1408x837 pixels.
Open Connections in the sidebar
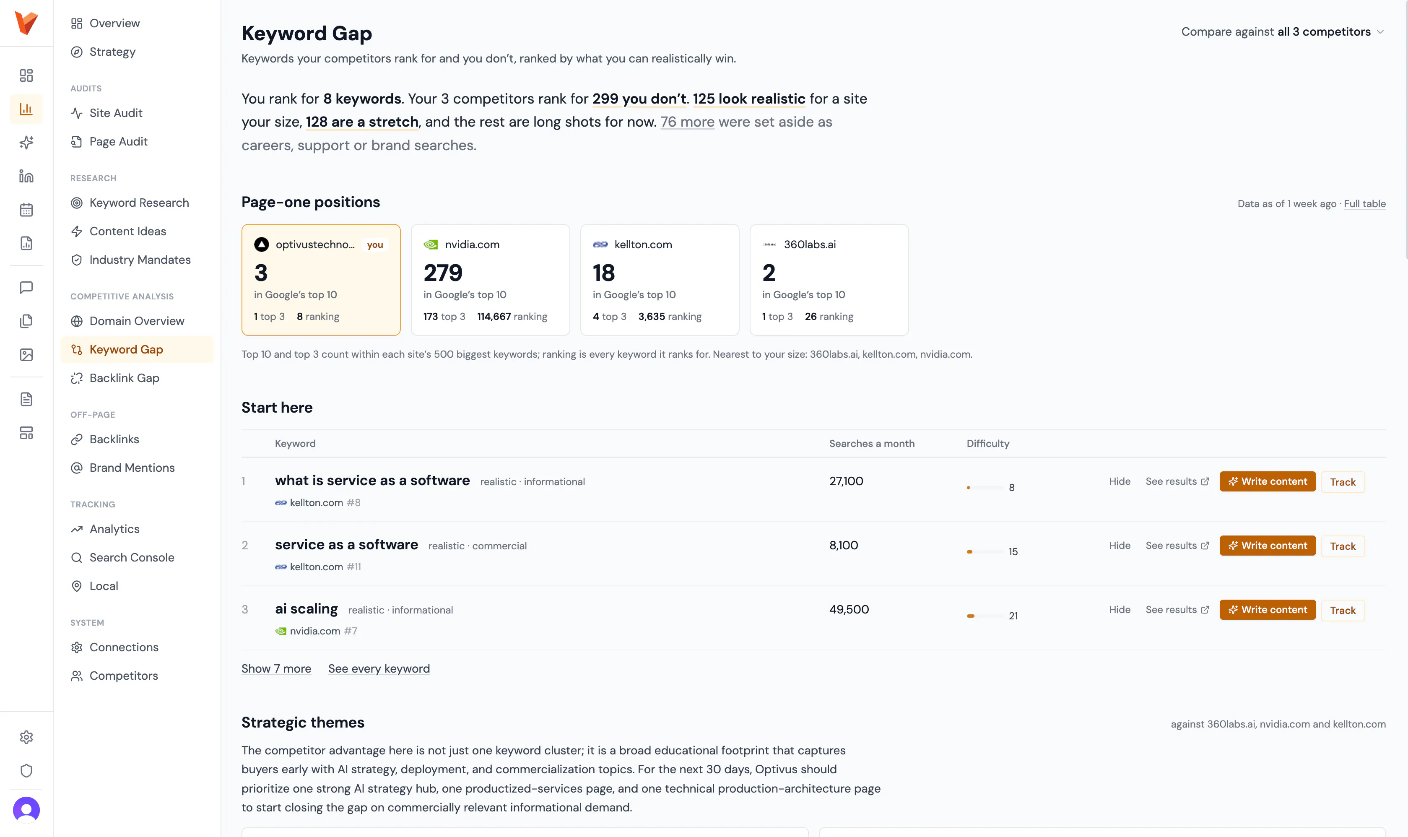tap(137, 647)
